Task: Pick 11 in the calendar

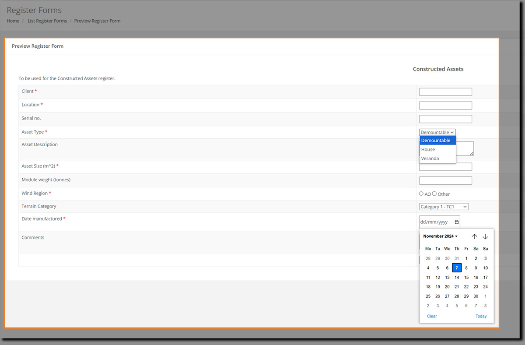Action: point(428,278)
